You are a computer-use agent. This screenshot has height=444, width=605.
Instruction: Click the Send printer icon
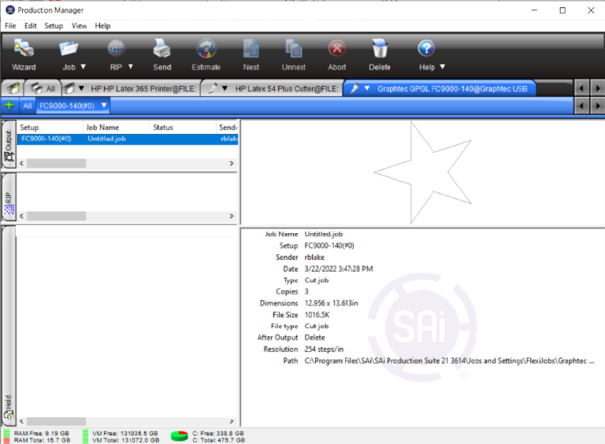click(x=161, y=54)
